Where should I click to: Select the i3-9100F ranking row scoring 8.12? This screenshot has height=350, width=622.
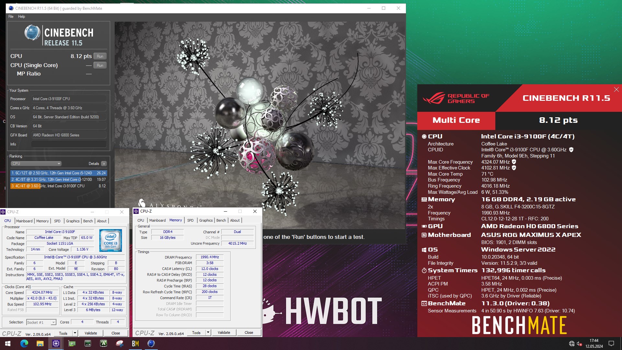[x=58, y=186]
